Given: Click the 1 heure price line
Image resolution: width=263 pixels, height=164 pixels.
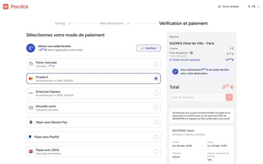Looking at the screenshot, I should (201, 48).
